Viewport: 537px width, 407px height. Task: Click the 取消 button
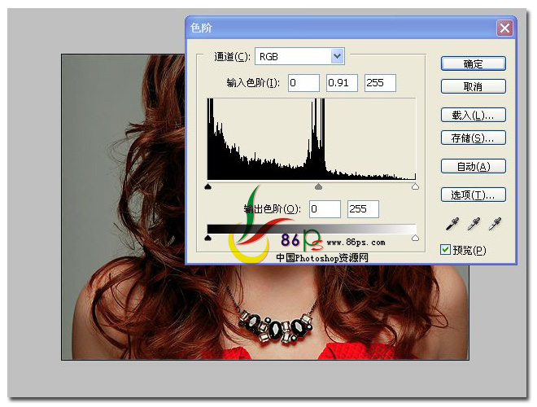(x=474, y=86)
